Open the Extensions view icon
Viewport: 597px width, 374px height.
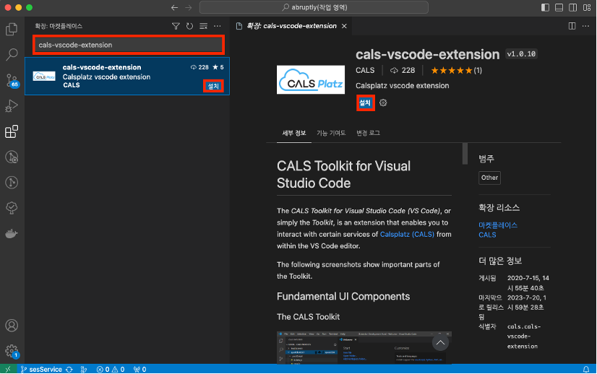tap(12, 131)
